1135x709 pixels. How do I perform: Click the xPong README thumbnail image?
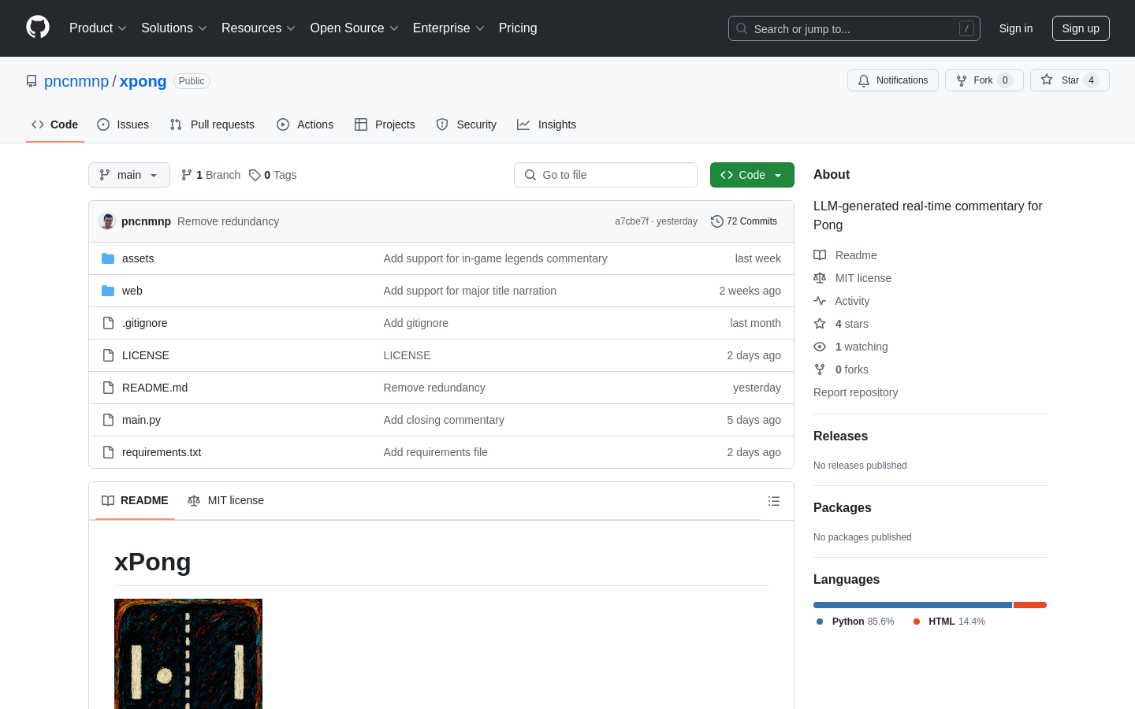[x=188, y=654]
